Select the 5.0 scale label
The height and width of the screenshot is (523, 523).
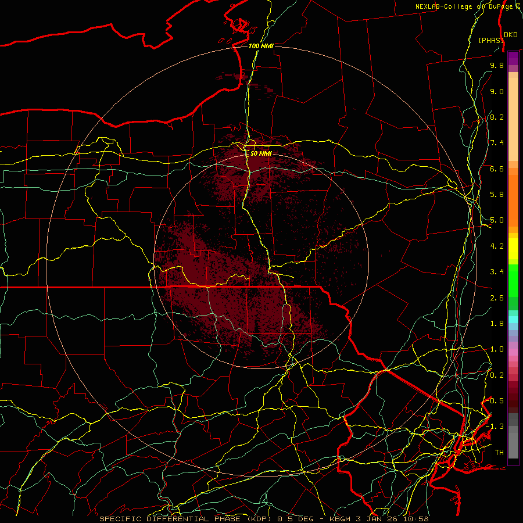(x=497, y=220)
